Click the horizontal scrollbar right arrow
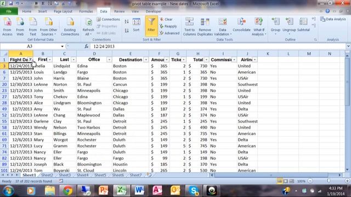351x197 pixels. [x=339, y=175]
